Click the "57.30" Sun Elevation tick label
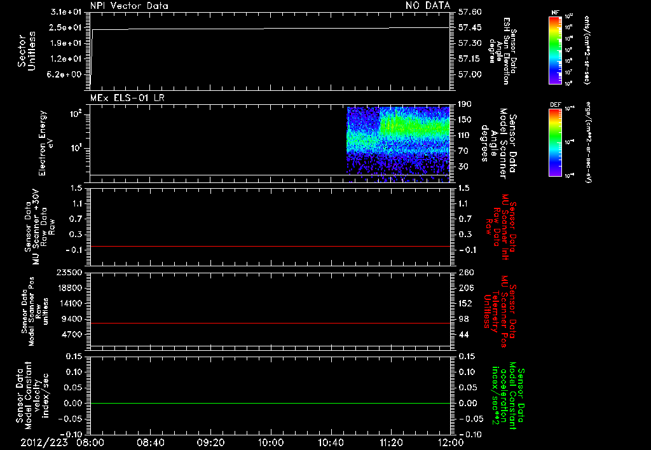Image resolution: width=651 pixels, height=450 pixels. tap(470, 43)
